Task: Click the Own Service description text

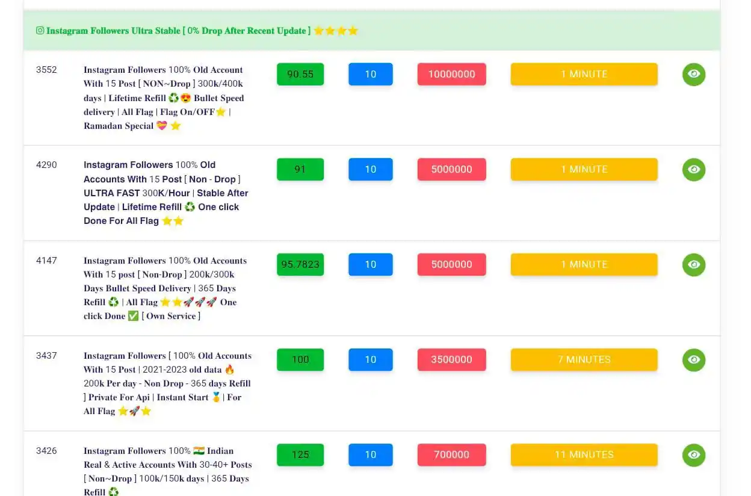Action: point(165,288)
